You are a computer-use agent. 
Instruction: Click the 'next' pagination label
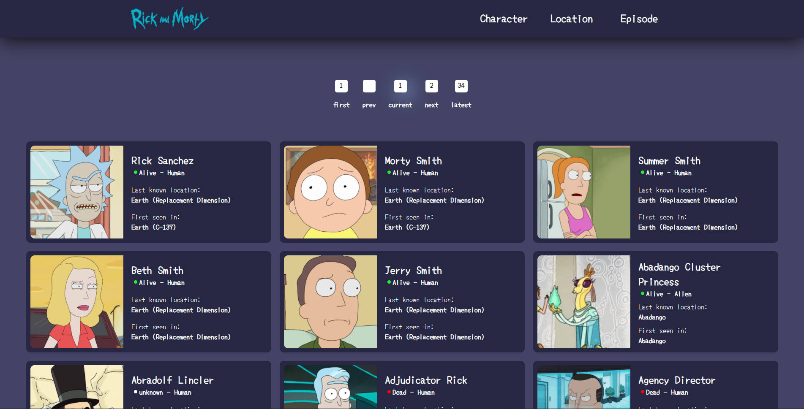[x=431, y=105]
